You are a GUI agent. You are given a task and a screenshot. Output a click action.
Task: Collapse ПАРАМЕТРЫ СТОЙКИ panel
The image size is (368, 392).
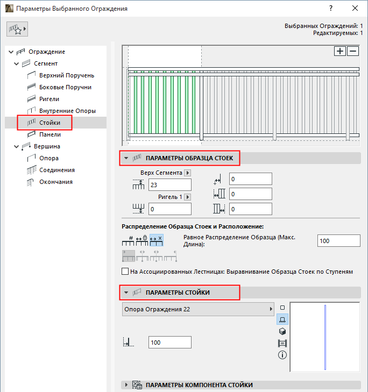pyautogui.click(x=126, y=293)
